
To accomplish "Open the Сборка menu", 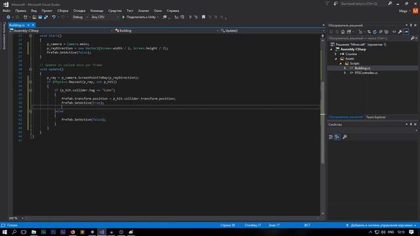I will (63, 10).
